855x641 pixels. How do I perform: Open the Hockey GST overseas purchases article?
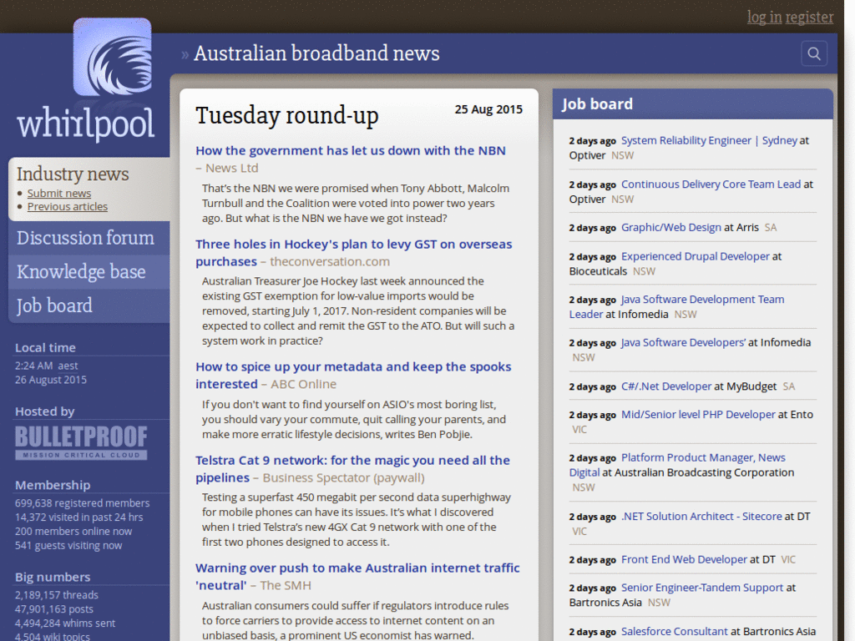pyautogui.click(x=353, y=252)
